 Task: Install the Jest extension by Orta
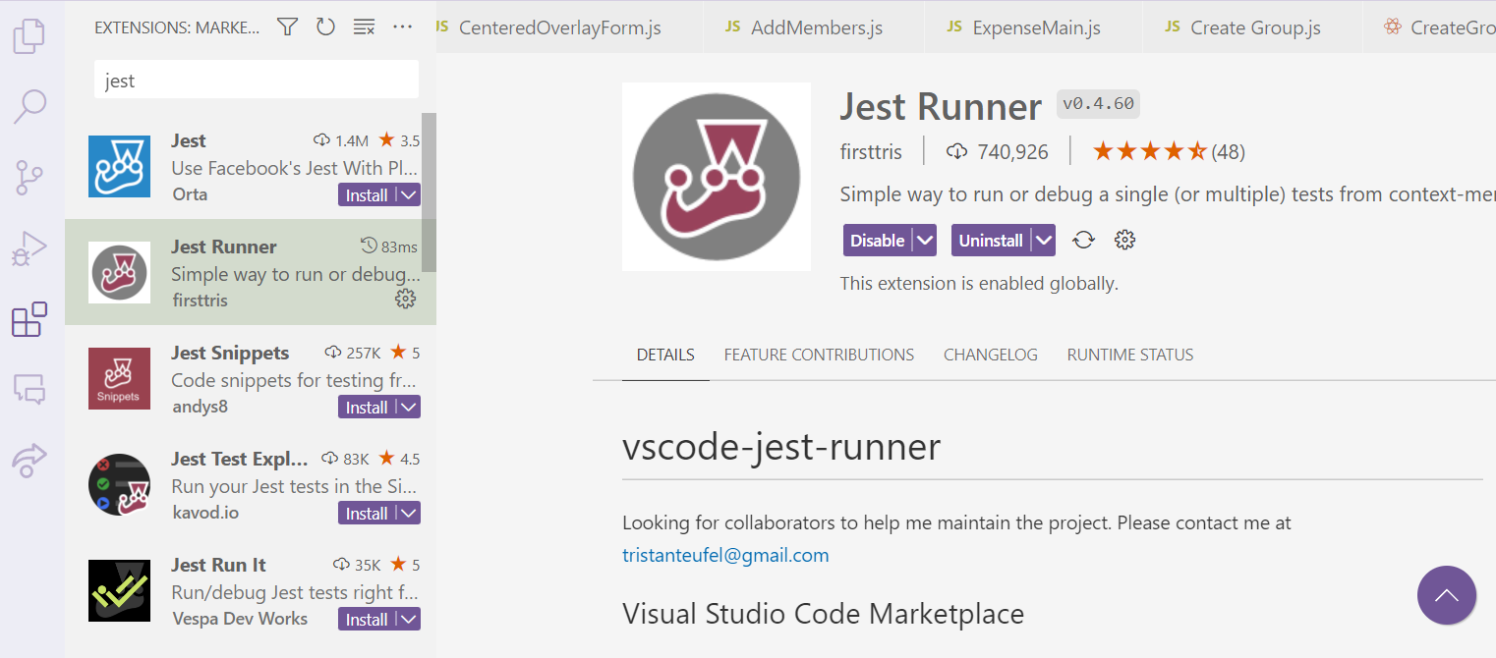coord(367,194)
